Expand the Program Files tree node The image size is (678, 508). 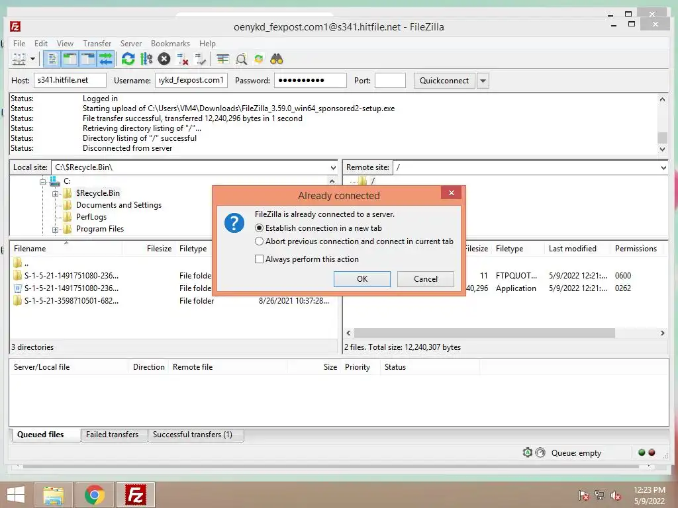tap(56, 230)
